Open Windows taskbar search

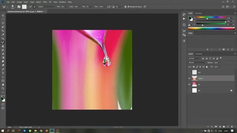click(x=8, y=131)
